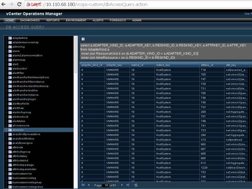Open the Admin menu
The image size is (252, 189).
(137, 20)
